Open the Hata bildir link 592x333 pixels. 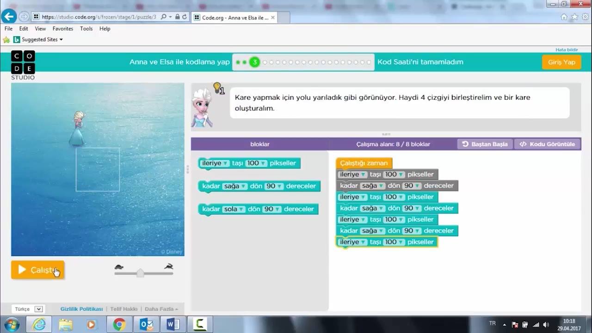[x=567, y=49]
